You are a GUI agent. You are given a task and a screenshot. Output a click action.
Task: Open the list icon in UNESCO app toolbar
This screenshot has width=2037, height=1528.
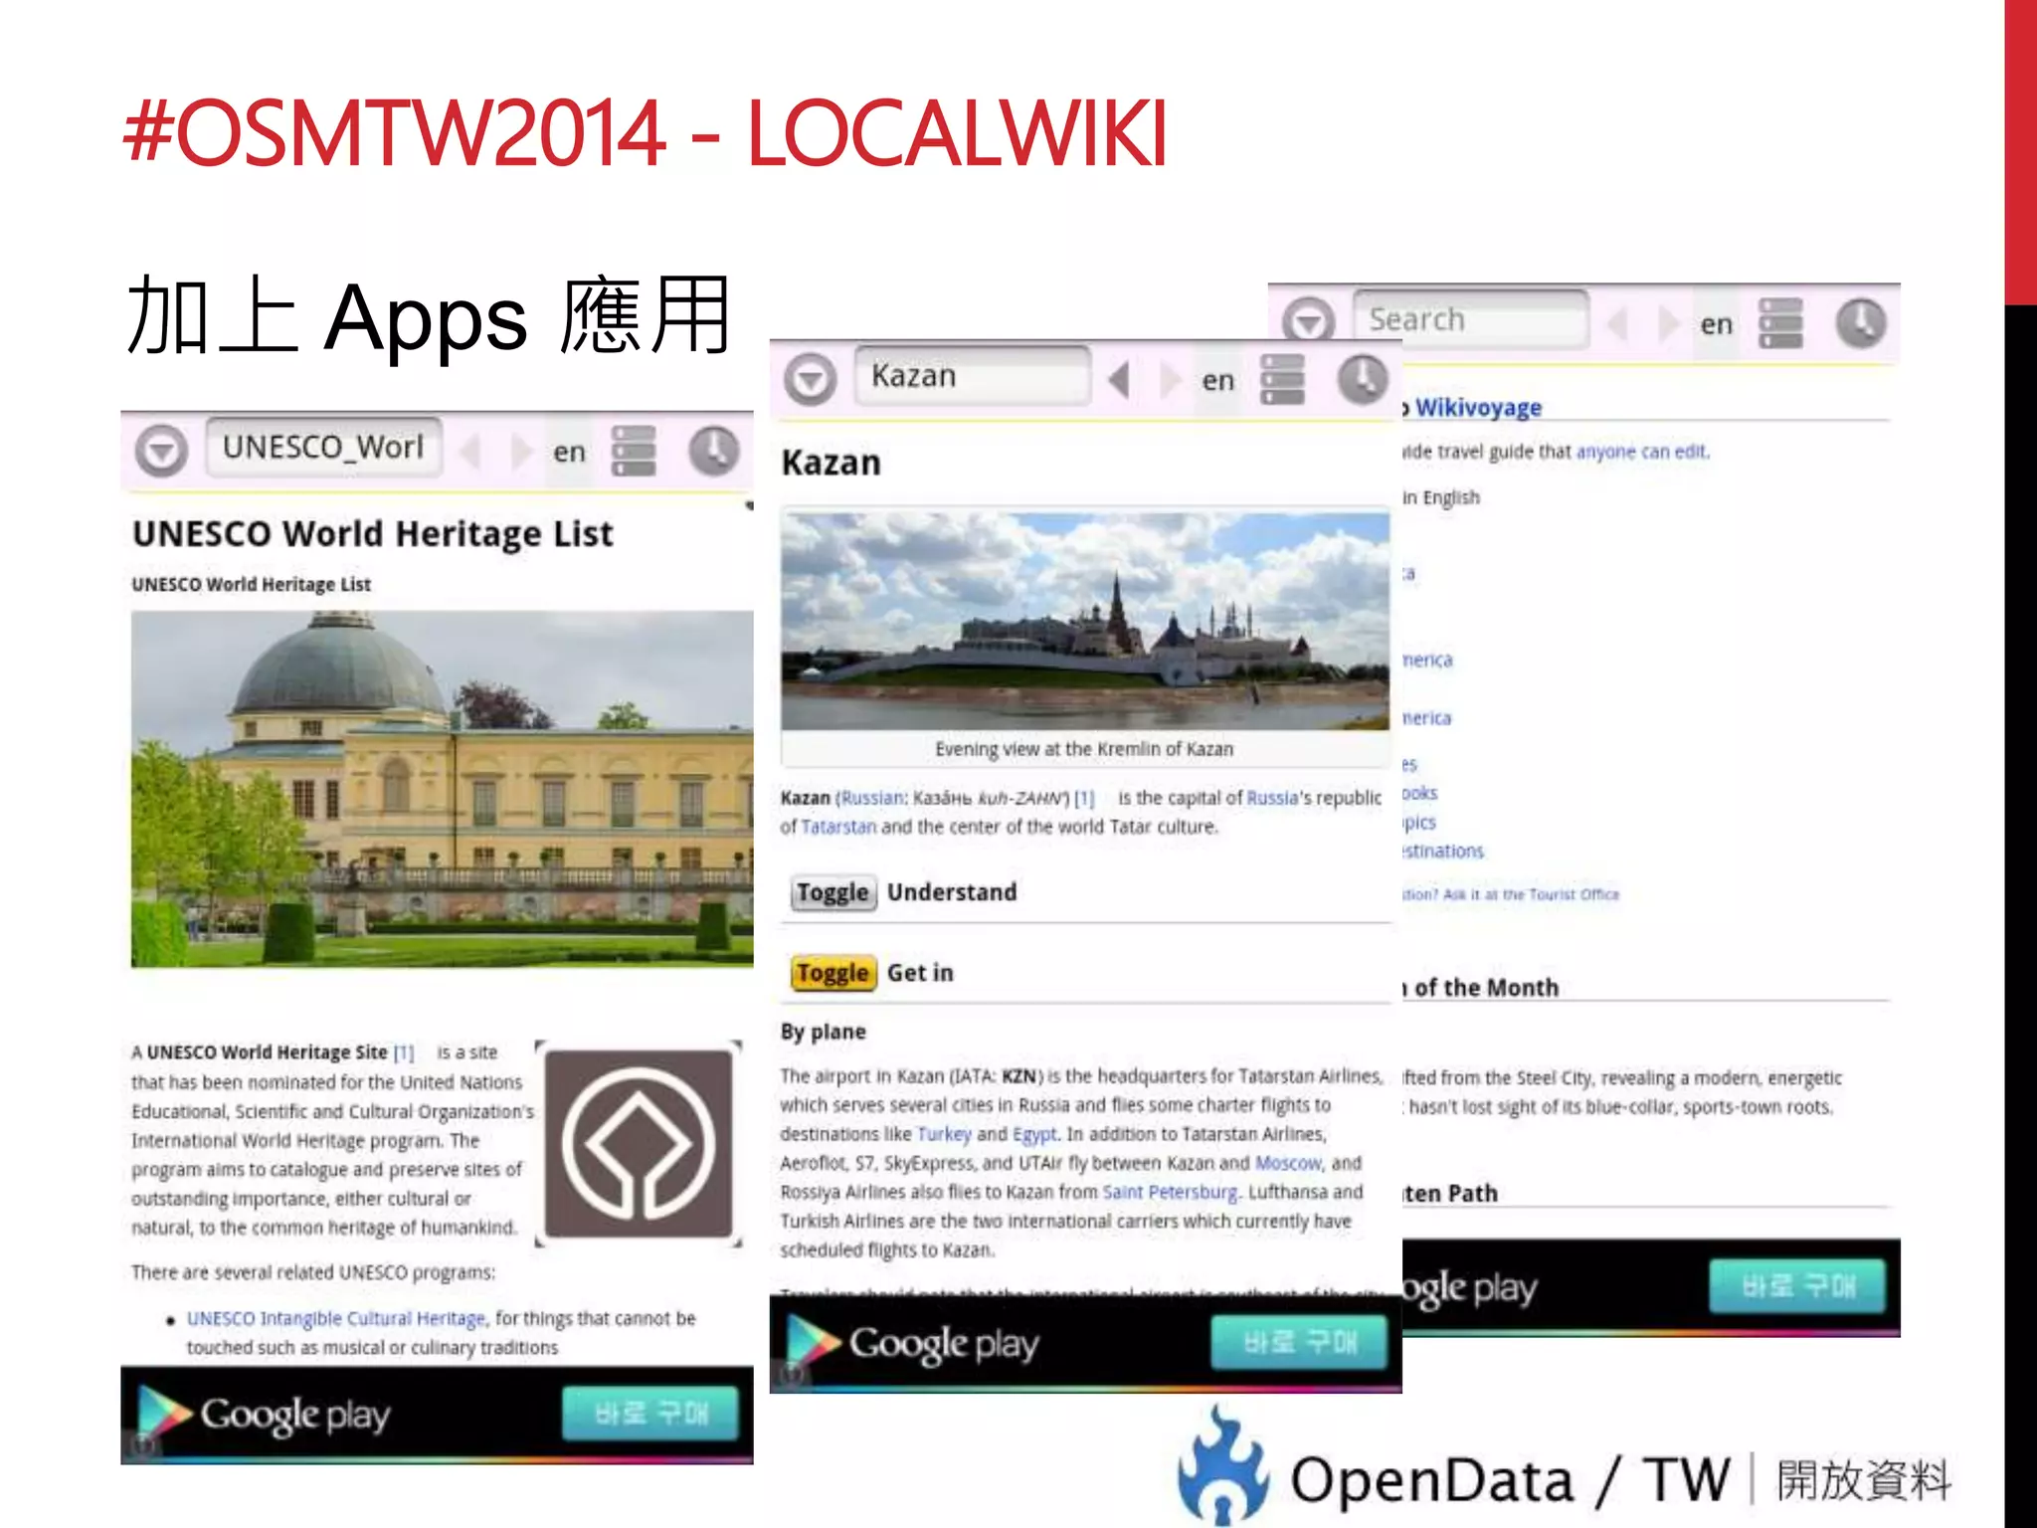point(634,451)
